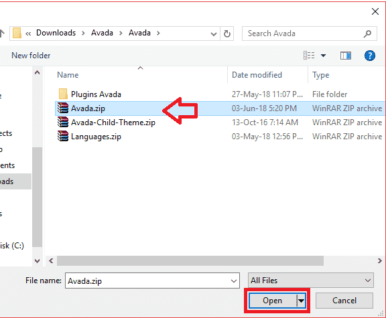Click the horizontal scrollbar left arrow

(51, 260)
